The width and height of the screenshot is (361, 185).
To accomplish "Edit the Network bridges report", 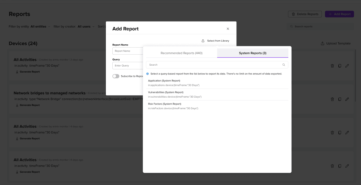I will (347, 99).
